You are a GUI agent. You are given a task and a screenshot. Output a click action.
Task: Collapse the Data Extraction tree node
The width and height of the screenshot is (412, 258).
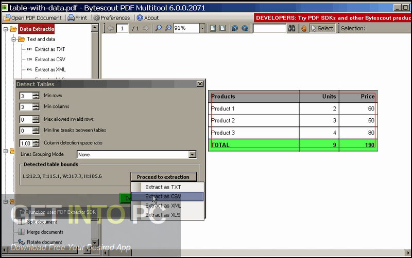pos(6,29)
